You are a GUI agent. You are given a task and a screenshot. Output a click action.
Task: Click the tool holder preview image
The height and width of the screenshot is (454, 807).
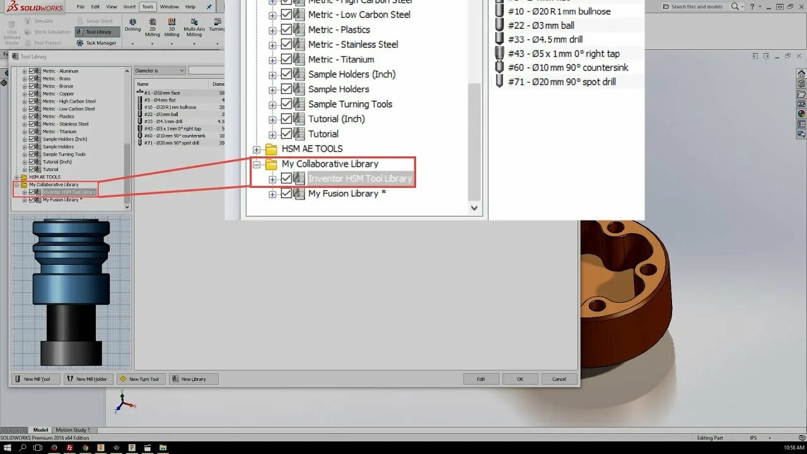71,292
